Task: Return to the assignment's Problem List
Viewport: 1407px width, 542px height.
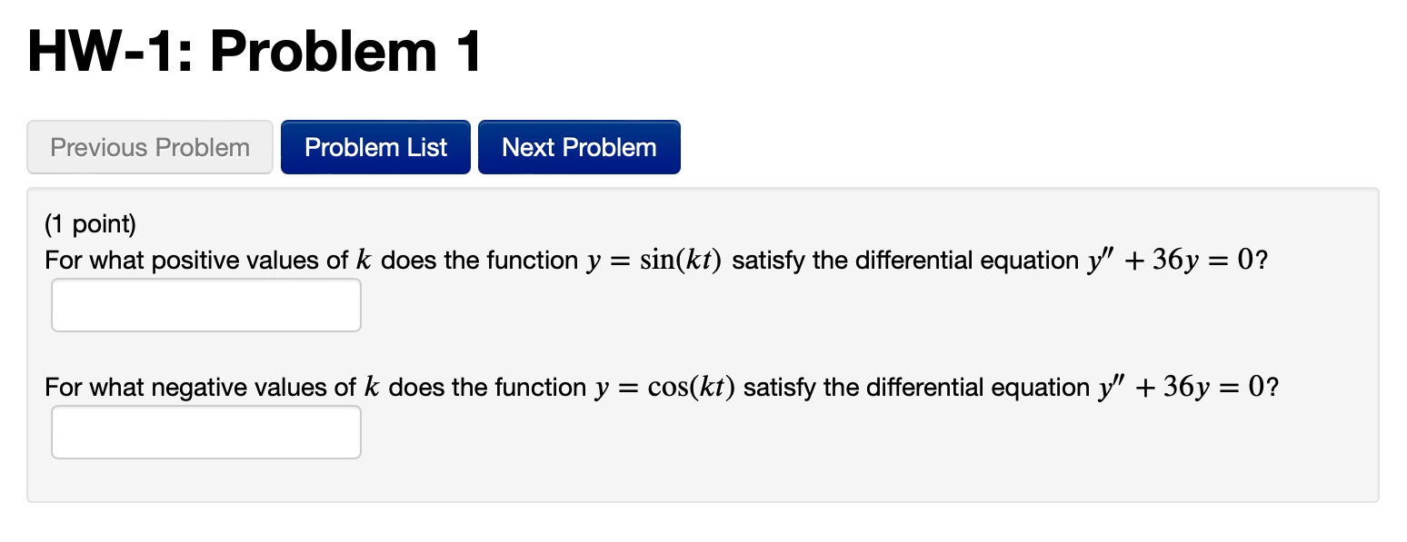Action: (375, 146)
